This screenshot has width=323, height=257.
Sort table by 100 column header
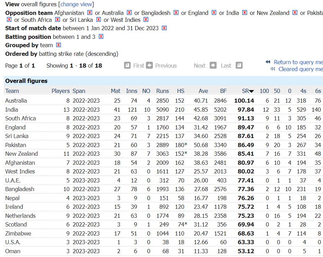click(264, 91)
